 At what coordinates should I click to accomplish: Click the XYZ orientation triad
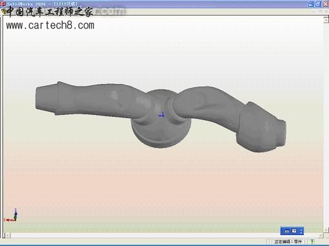pos(11,215)
